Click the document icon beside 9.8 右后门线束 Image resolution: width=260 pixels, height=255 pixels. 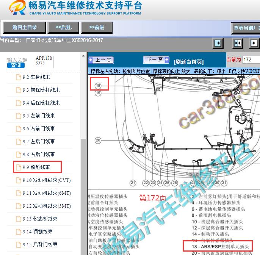19,155
